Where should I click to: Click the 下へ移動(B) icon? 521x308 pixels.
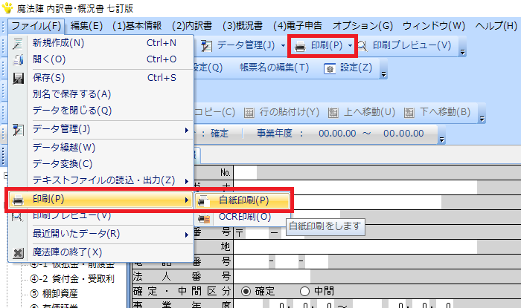pos(409,113)
